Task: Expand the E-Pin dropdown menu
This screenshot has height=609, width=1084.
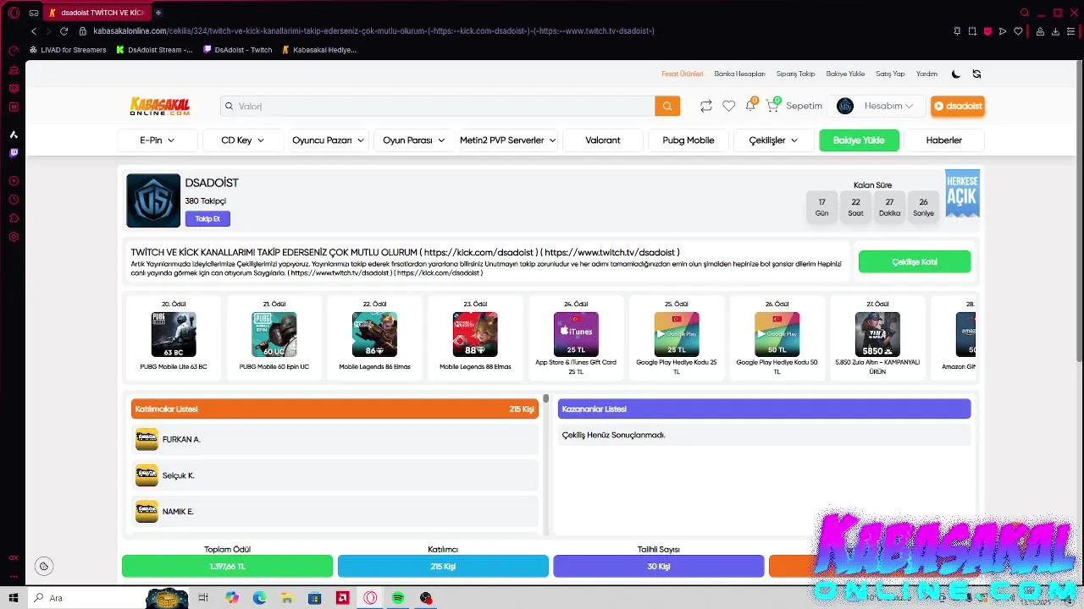Action: pos(158,140)
